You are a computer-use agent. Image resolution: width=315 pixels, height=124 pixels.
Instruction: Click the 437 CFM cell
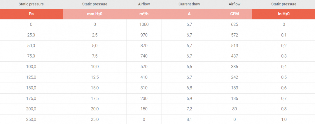tap(235, 56)
